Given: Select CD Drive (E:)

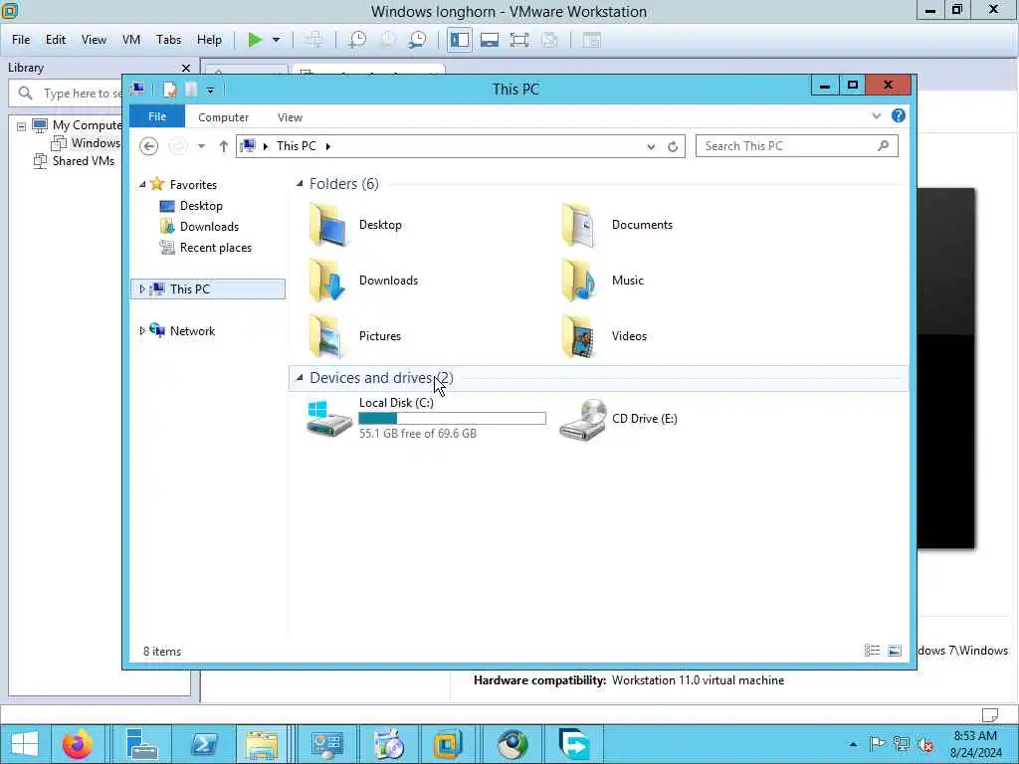Looking at the screenshot, I should point(618,419).
